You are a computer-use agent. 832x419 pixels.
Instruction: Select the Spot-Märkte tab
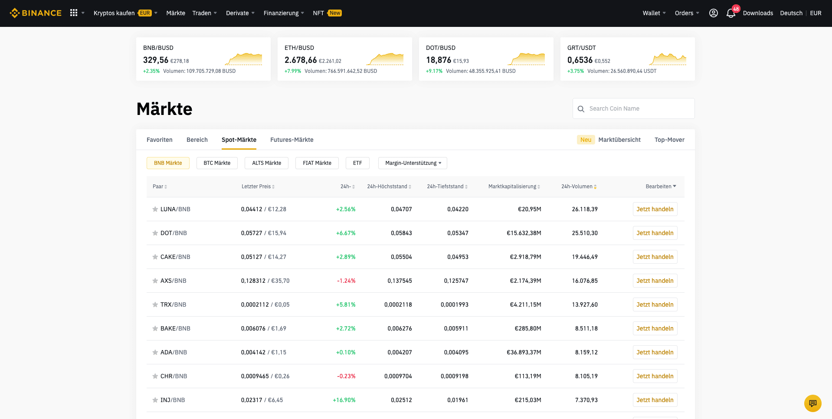pyautogui.click(x=239, y=140)
